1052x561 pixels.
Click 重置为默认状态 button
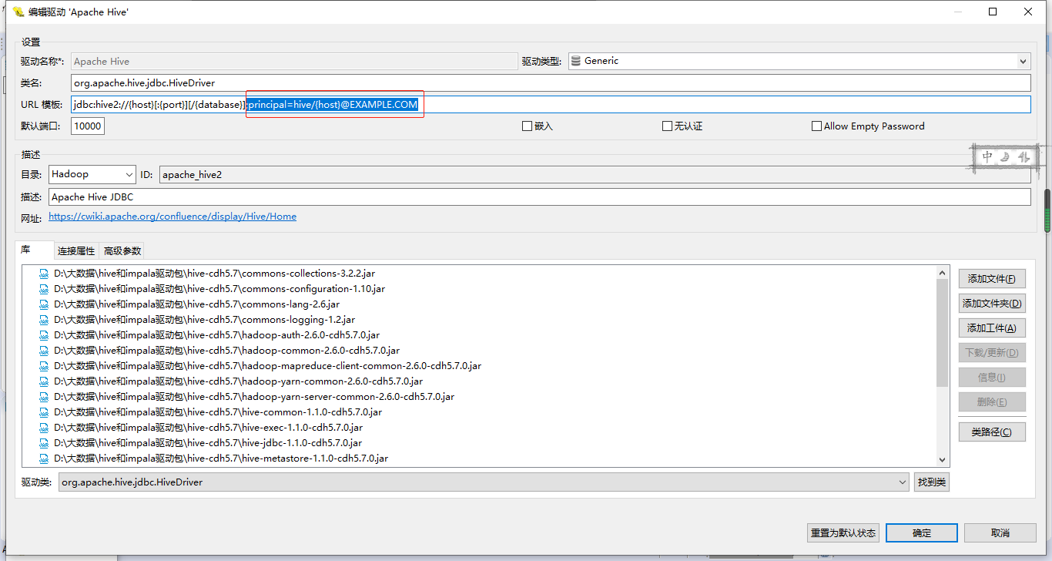[x=843, y=532]
